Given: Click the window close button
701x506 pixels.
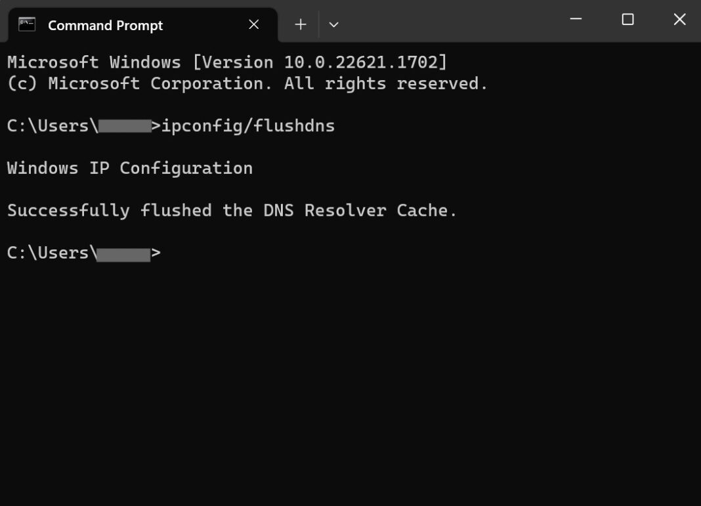Looking at the screenshot, I should (x=679, y=20).
